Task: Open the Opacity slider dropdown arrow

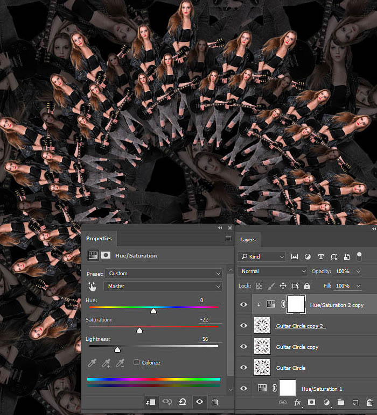Action: tap(358, 271)
